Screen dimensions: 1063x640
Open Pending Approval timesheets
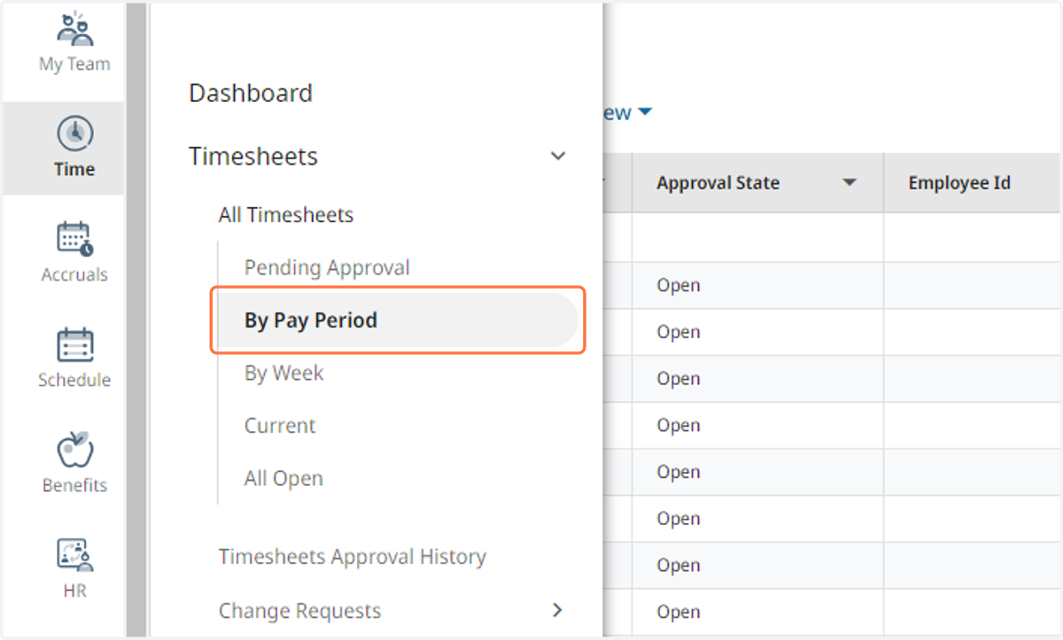tap(327, 267)
